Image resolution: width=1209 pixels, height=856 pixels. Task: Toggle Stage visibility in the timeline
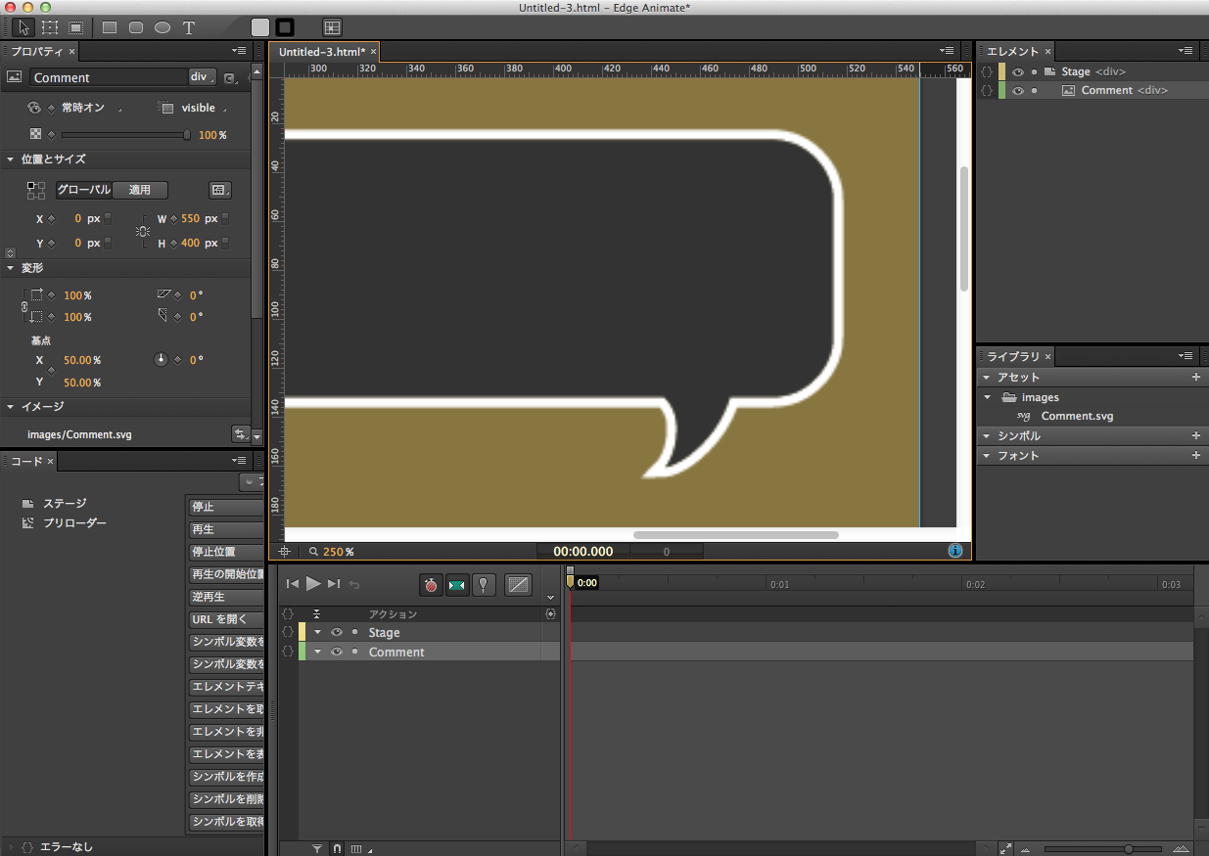click(x=337, y=632)
